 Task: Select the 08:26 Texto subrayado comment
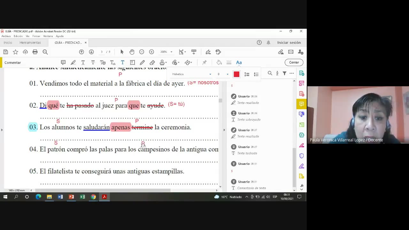[x=259, y=116]
